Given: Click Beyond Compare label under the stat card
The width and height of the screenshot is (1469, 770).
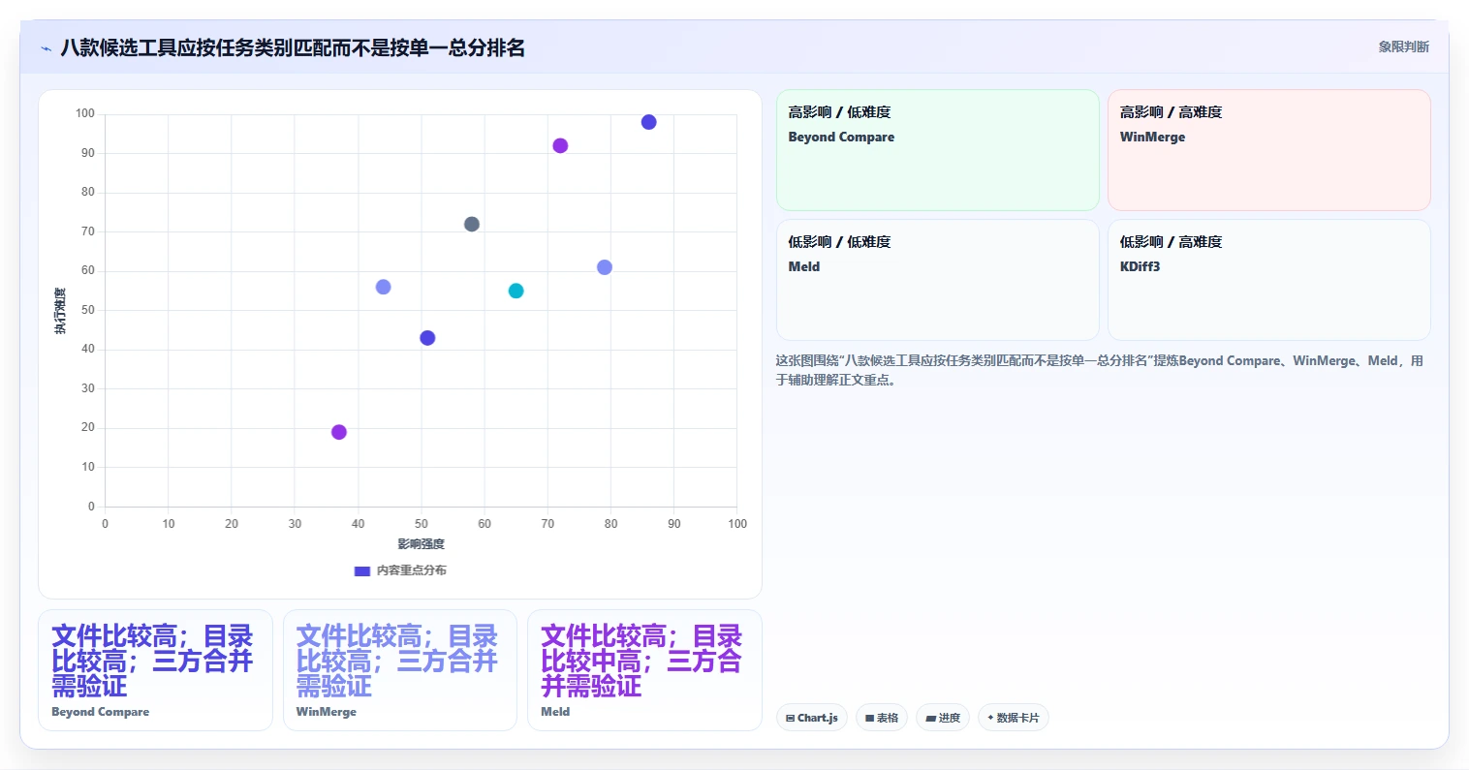Looking at the screenshot, I should tap(101, 712).
